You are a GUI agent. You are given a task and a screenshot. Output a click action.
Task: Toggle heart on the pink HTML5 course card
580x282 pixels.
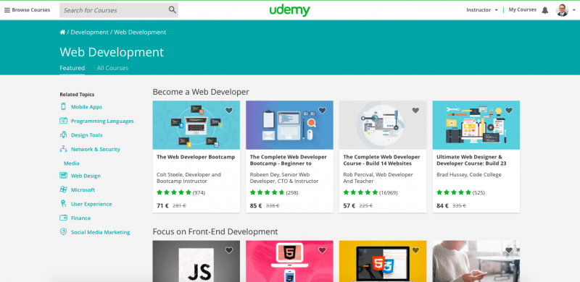[322, 250]
